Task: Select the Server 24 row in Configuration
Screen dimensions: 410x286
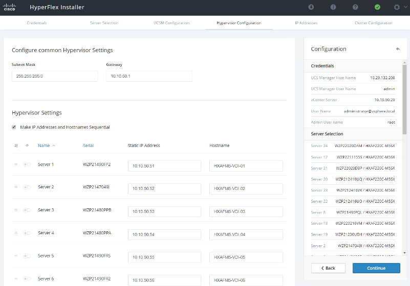Action: 353,146
